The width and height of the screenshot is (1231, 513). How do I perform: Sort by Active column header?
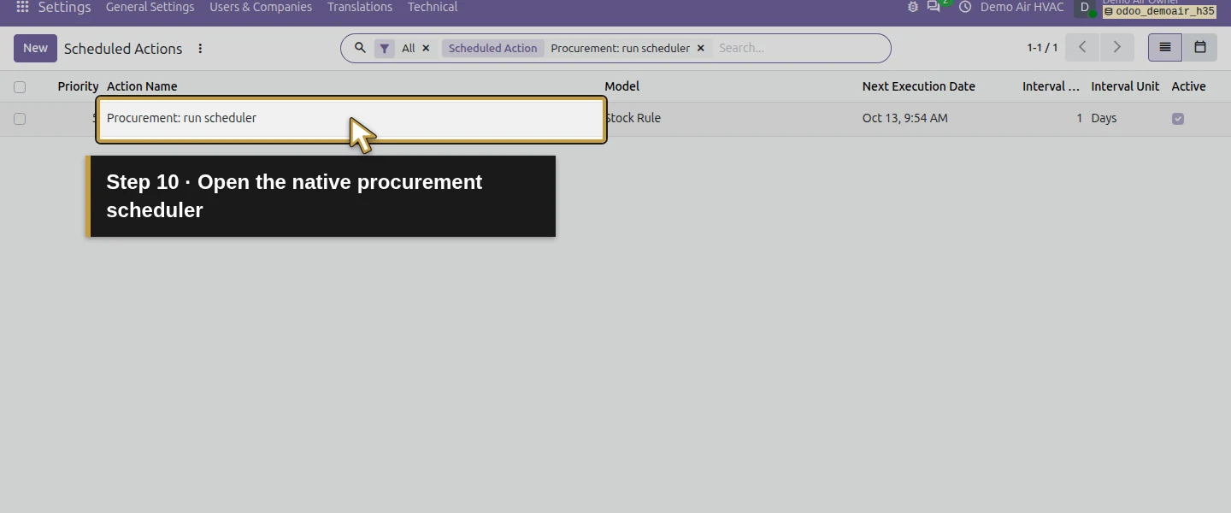[1188, 86]
